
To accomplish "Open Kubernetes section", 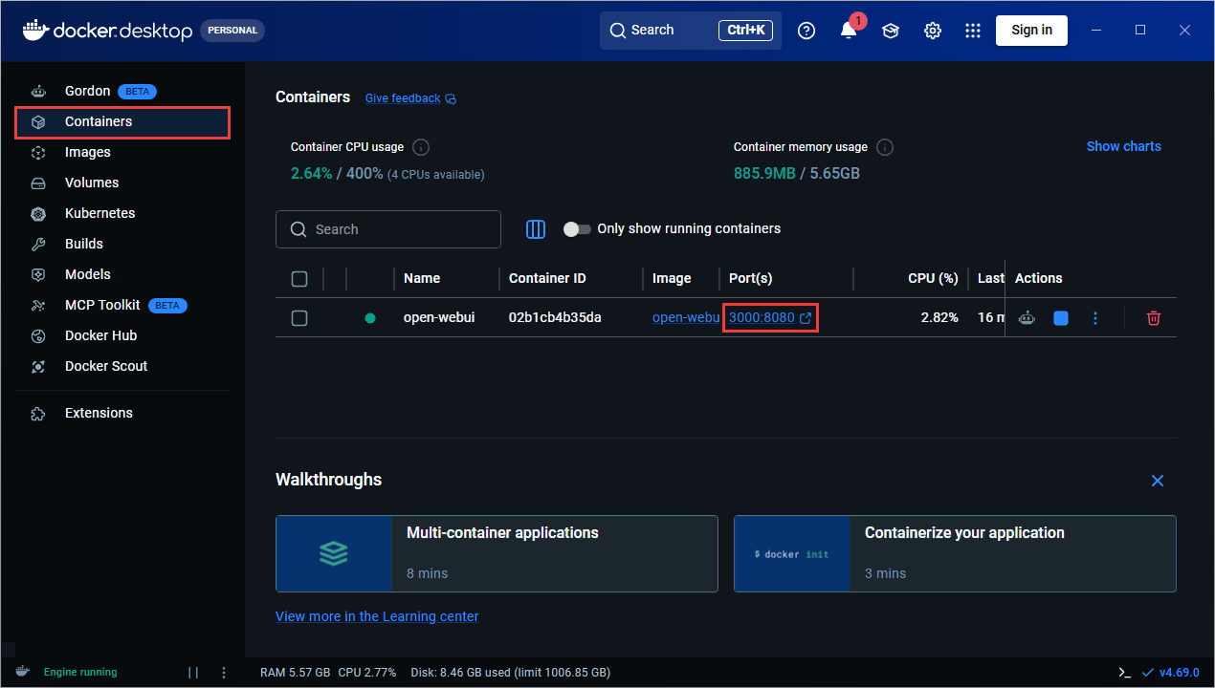I will click(x=122, y=213).
